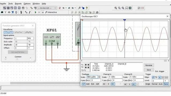Select rising edge trigger
Viewport: 171px width, 96px height.
pyautogui.click(x=153, y=77)
